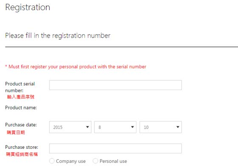This screenshot has width=238, height=167.
Task: Select the Personal use radio button
Action: [95, 161]
